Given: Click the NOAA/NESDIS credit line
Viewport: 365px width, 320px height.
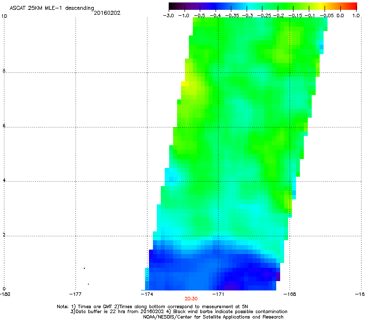Looking at the screenshot, I should [213, 317].
